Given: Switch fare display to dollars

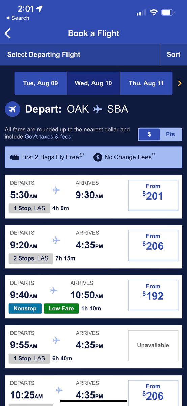Looking at the screenshot, I should point(149,134).
